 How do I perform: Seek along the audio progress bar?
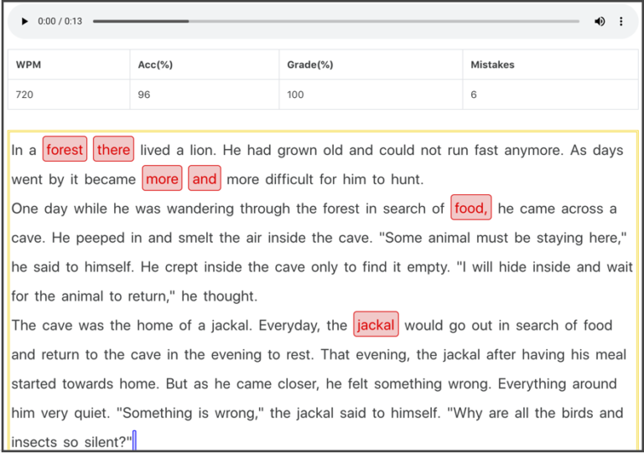click(336, 21)
